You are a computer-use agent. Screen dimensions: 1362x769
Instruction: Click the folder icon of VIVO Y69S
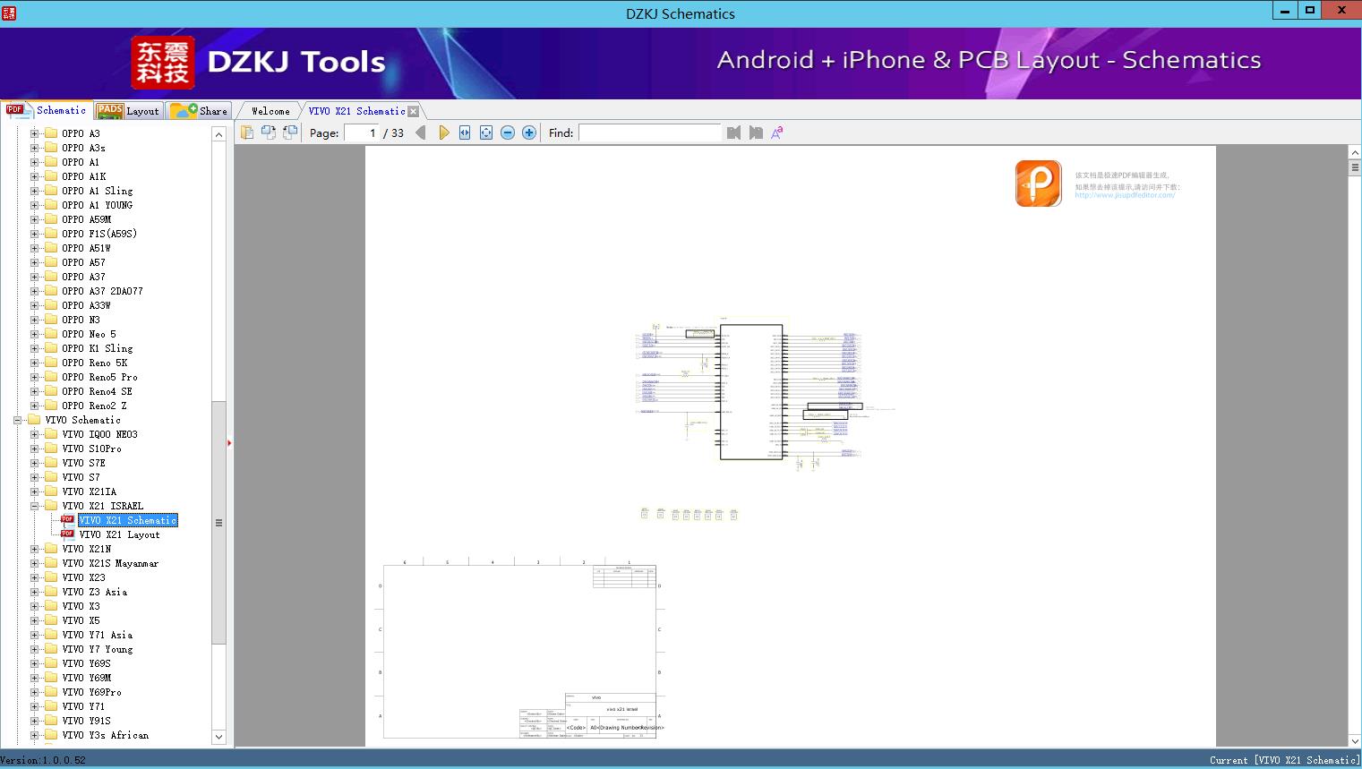coord(51,663)
